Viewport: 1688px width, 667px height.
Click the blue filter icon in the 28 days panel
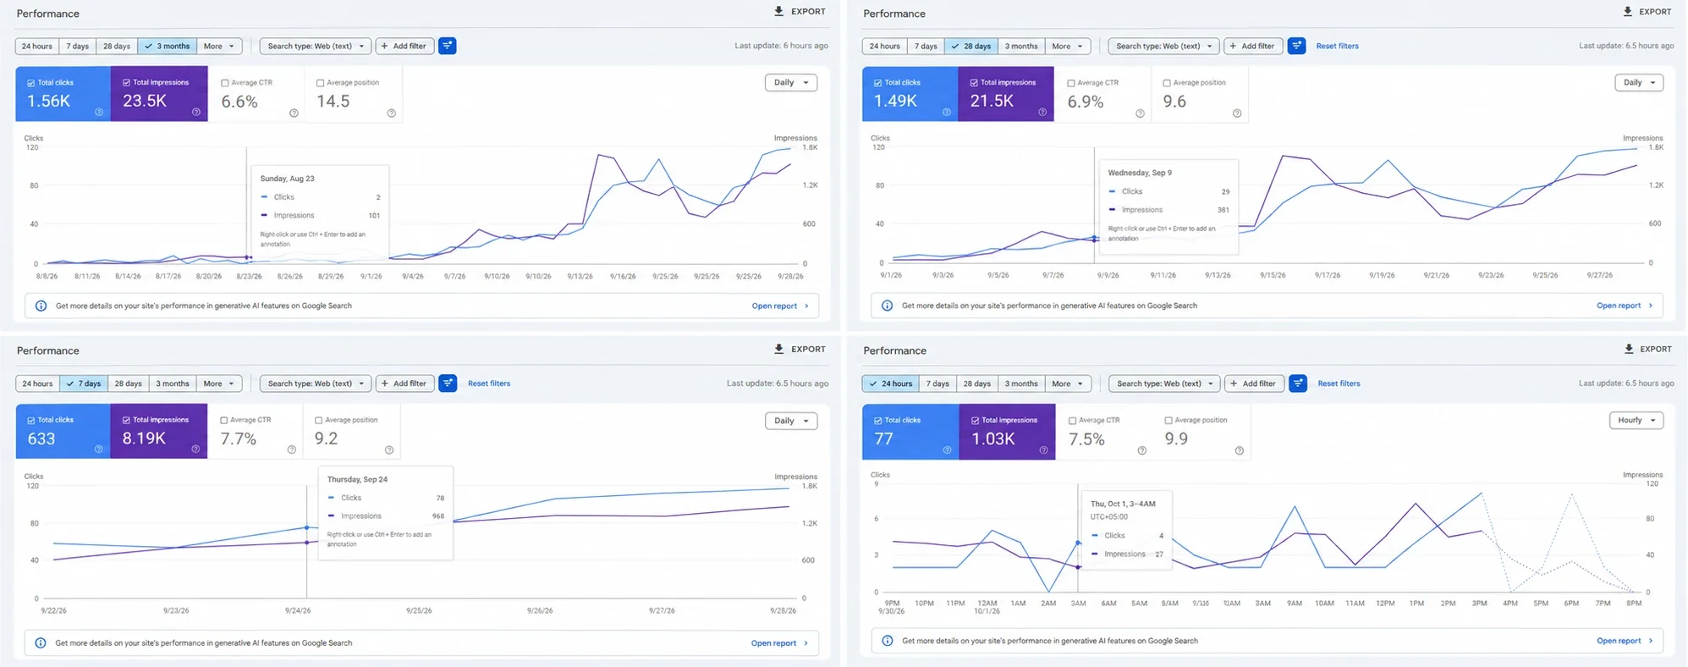coord(1296,46)
